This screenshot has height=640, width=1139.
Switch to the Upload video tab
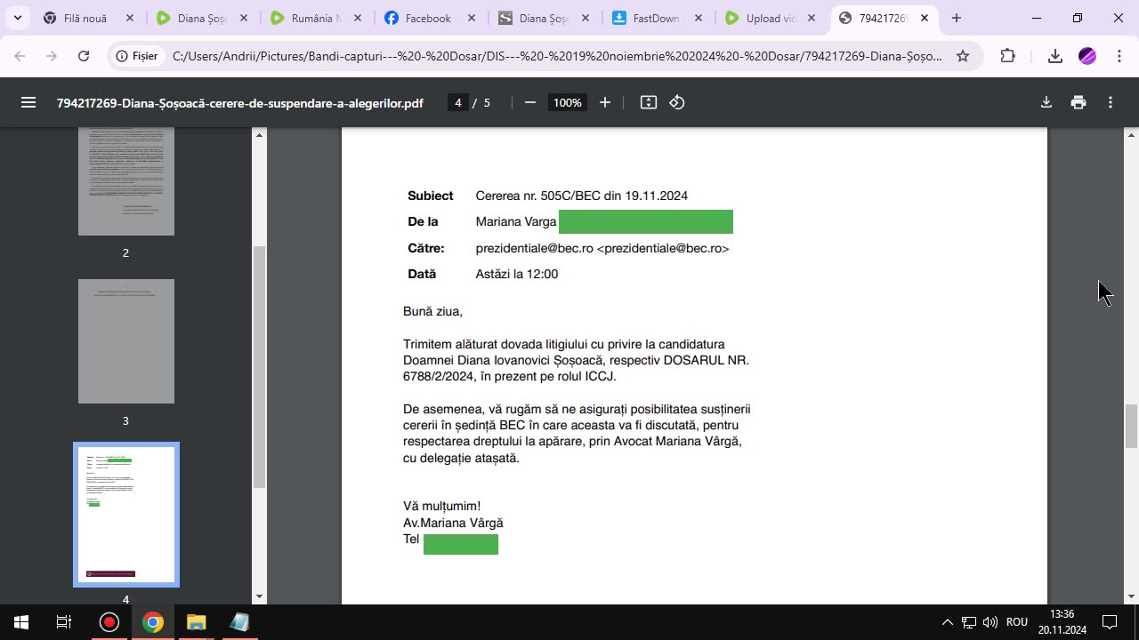(x=773, y=18)
